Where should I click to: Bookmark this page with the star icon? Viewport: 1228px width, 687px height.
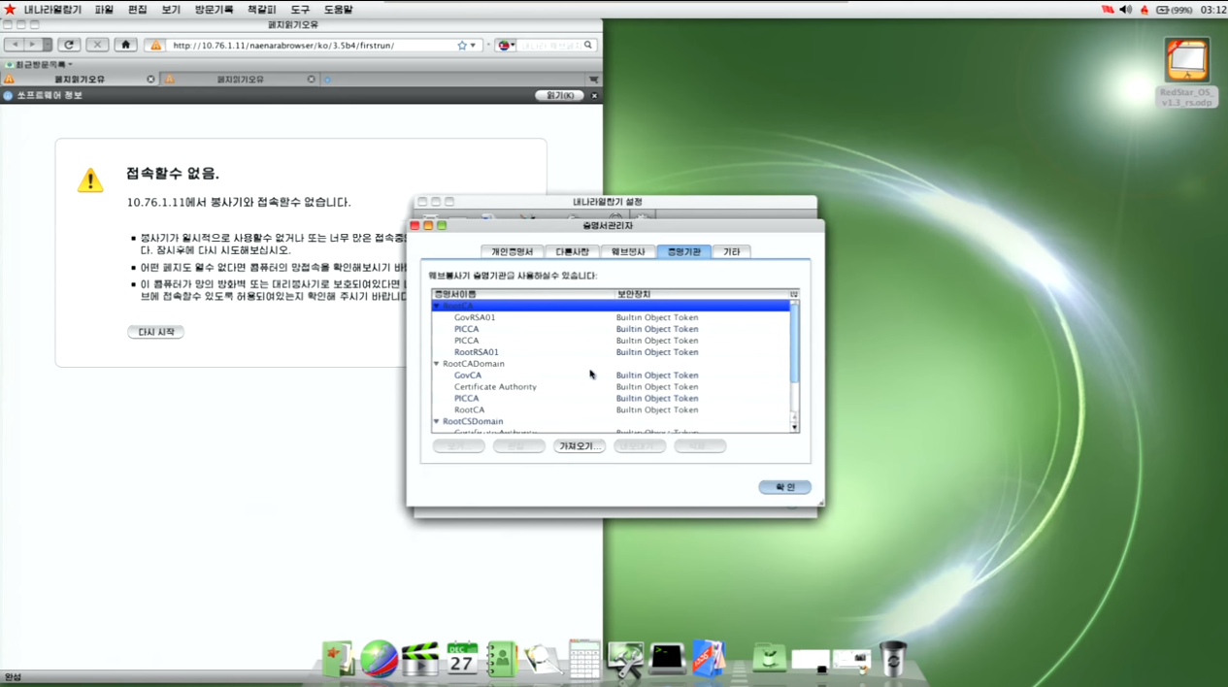pos(462,46)
